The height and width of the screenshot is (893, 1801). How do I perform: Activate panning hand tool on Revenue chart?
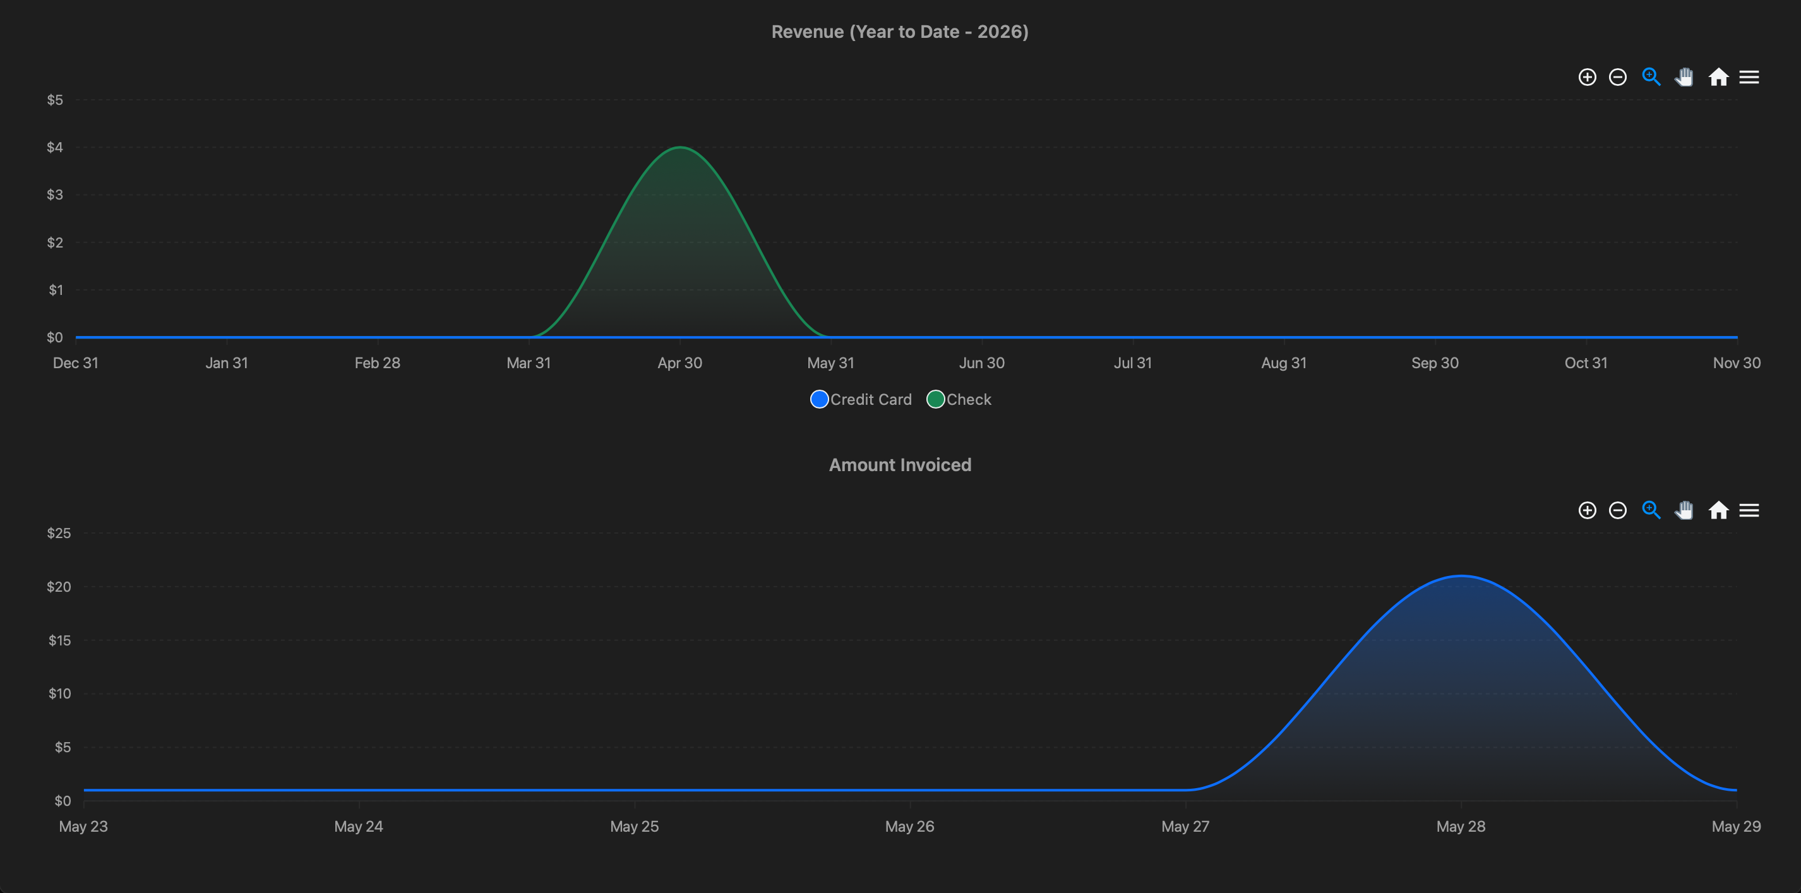1684,77
